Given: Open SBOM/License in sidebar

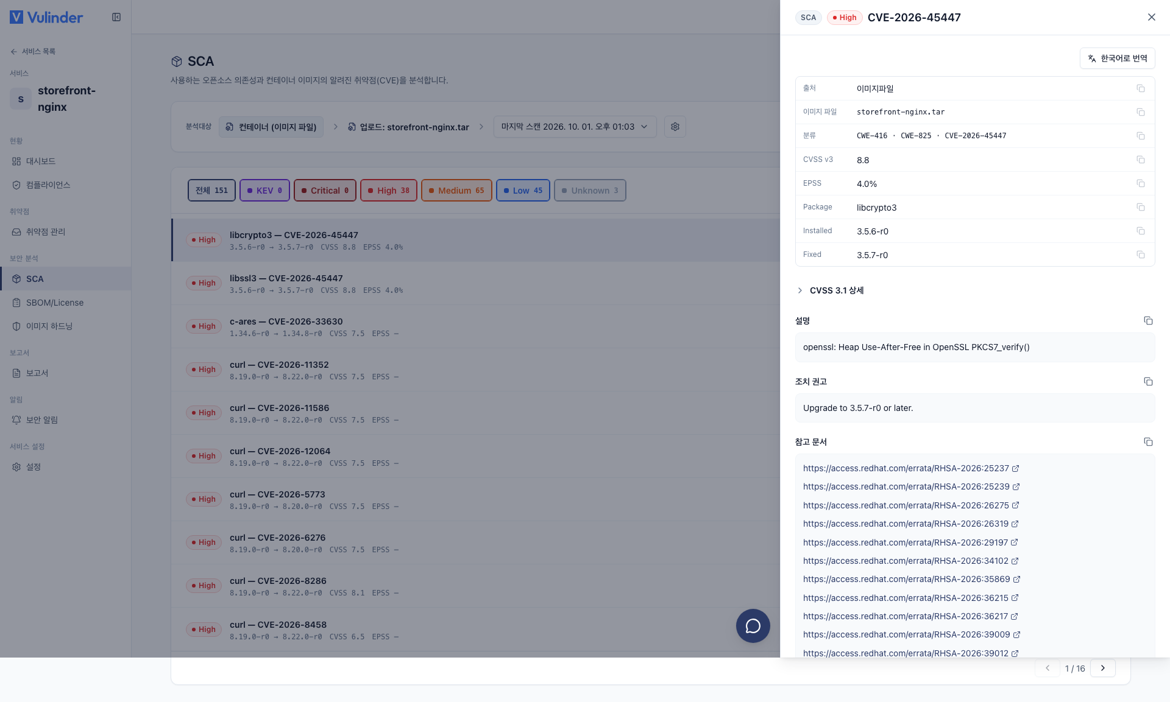Looking at the screenshot, I should tap(65, 303).
